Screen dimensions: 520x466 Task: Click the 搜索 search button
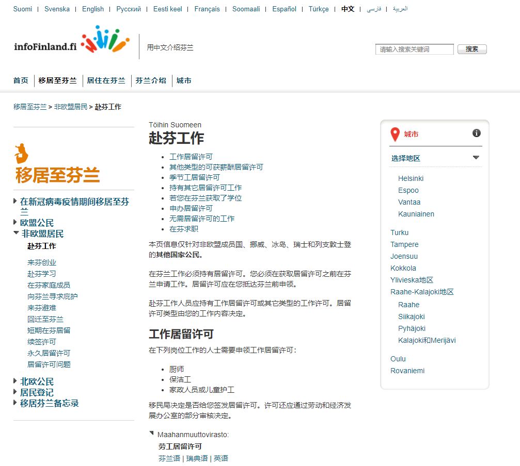pyautogui.click(x=471, y=49)
